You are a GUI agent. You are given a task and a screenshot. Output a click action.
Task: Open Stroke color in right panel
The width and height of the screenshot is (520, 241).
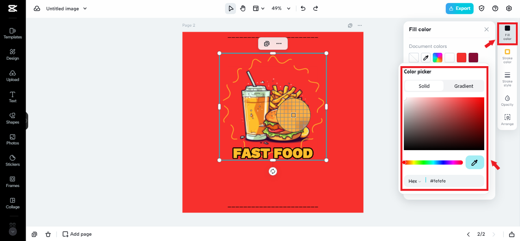507,56
